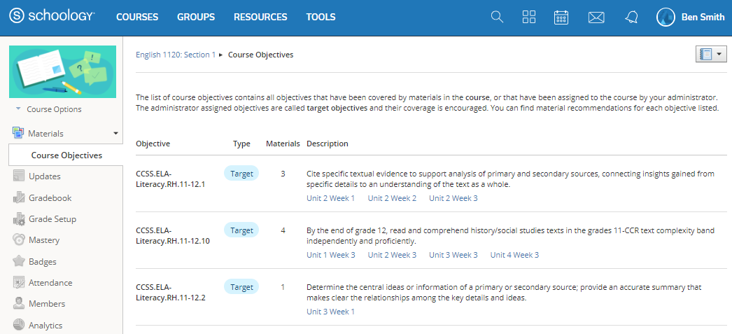The width and height of the screenshot is (732, 334).
Task: Open the messages envelope icon
Action: click(x=596, y=18)
